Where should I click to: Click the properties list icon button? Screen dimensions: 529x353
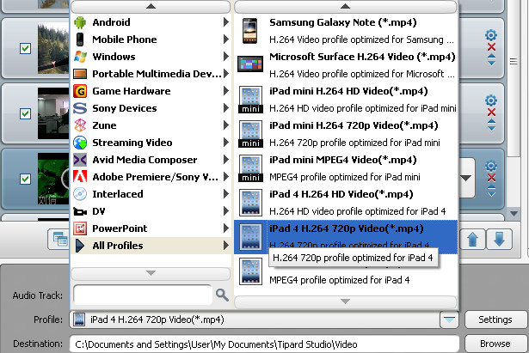pyautogui.click(x=59, y=239)
